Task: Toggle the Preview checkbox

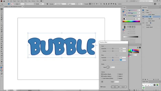Action: point(101,87)
